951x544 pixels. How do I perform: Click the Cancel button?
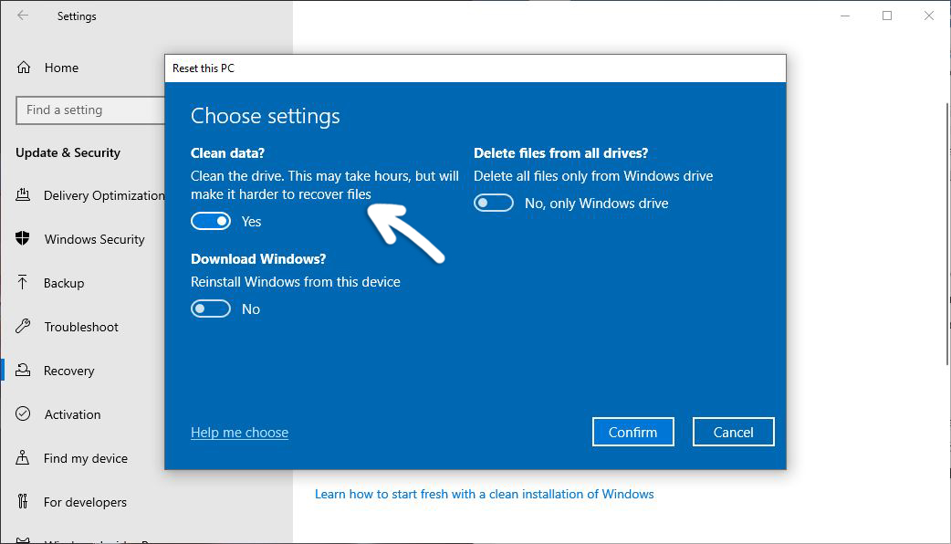(x=733, y=432)
